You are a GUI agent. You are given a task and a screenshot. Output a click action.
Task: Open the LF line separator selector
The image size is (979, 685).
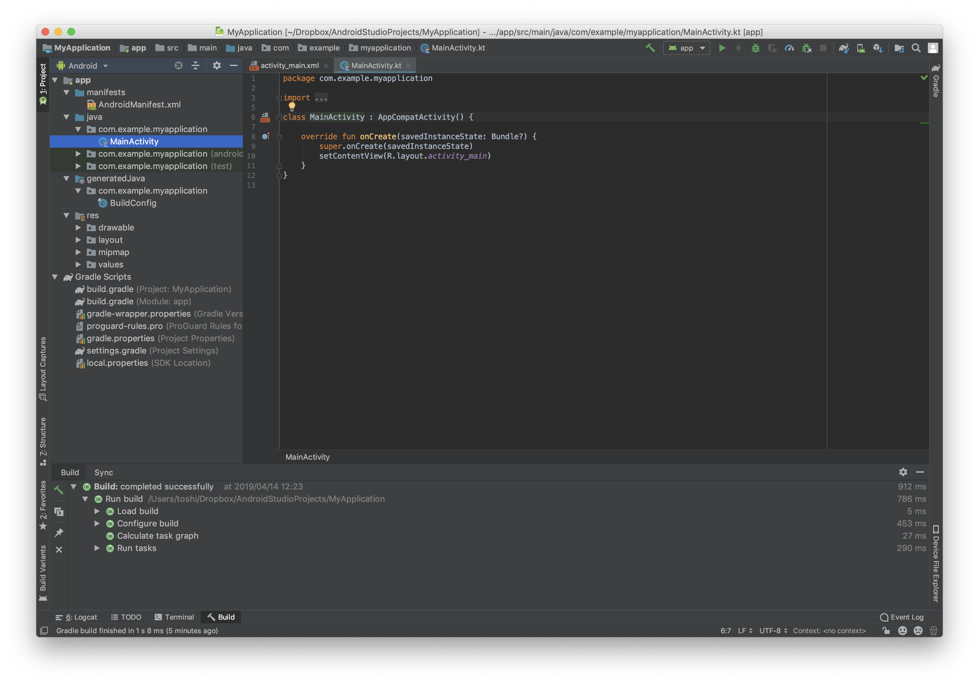point(745,630)
